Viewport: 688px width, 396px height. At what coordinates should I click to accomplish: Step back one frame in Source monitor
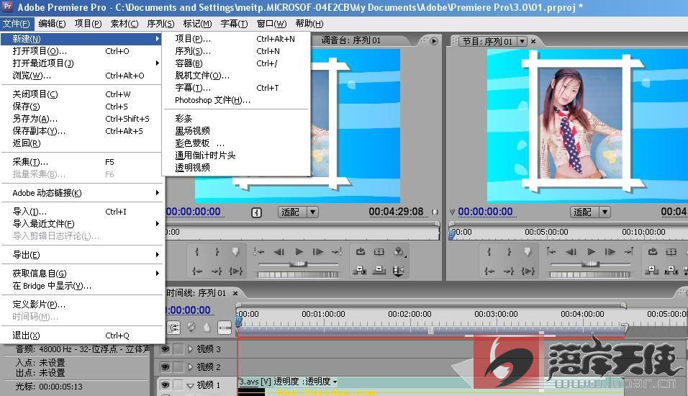(279, 251)
